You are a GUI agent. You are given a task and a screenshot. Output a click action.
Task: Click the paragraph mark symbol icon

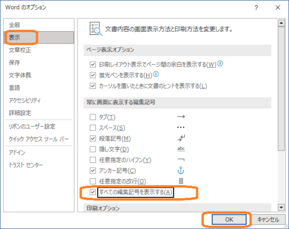pos(181,138)
